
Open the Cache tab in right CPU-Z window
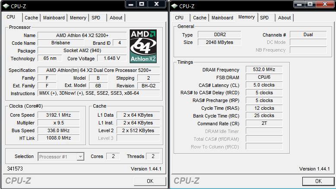(x=200, y=18)
